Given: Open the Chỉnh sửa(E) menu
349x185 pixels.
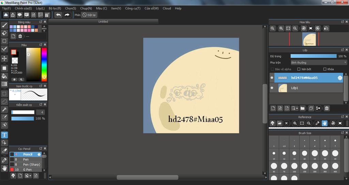Looking at the screenshot, I should tap(24, 8).
